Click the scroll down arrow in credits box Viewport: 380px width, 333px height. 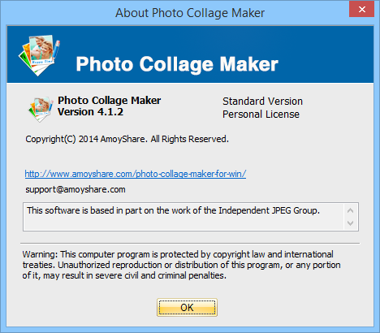[351, 223]
